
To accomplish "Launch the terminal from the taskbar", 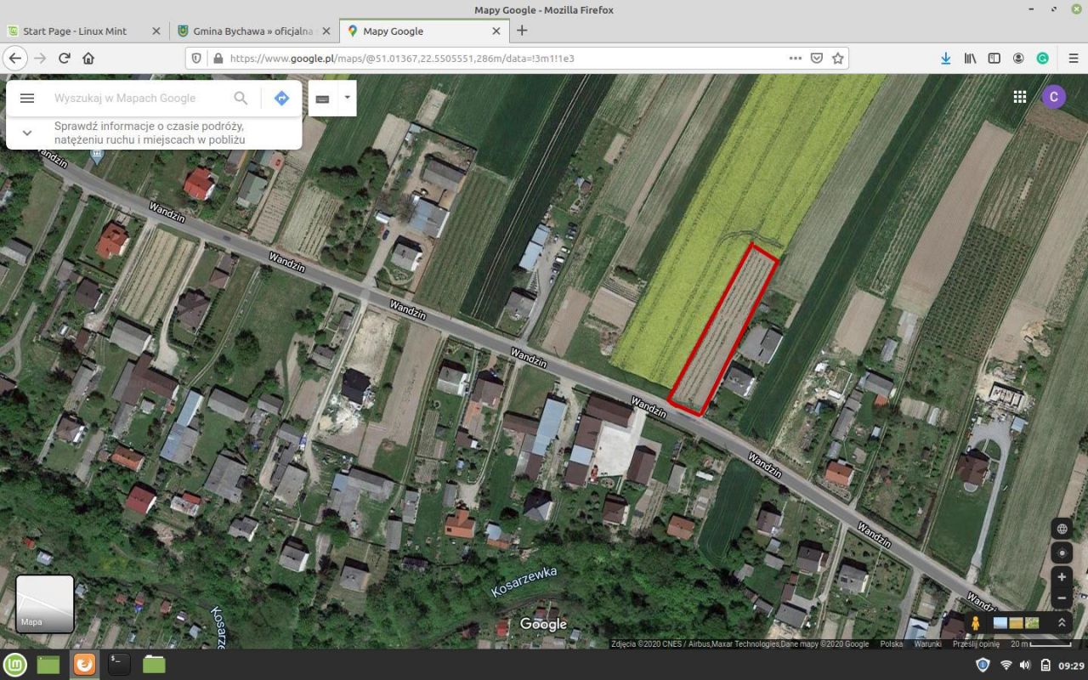I will (119, 665).
